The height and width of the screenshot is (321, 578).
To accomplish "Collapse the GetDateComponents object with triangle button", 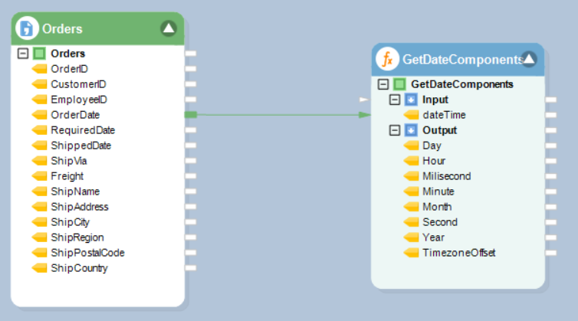I will coord(529,58).
